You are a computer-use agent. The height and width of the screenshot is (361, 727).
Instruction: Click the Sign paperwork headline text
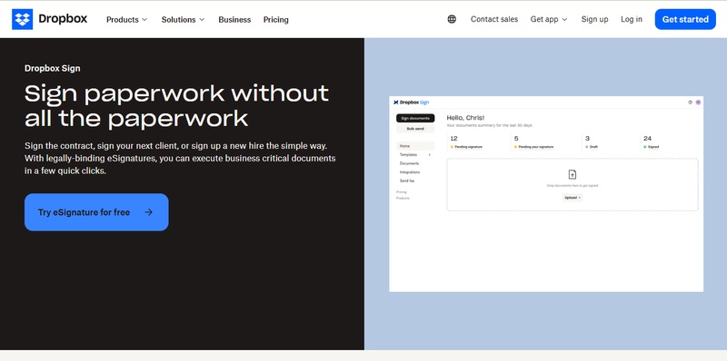pos(176,106)
